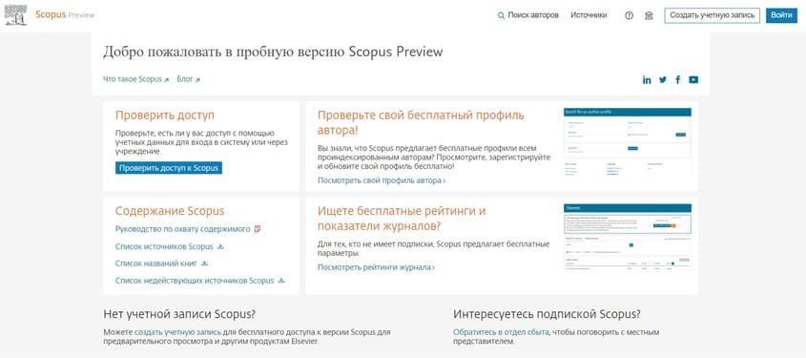Open Посмотреть рейтинги журнала link
The width and height of the screenshot is (806, 358).
(376, 267)
